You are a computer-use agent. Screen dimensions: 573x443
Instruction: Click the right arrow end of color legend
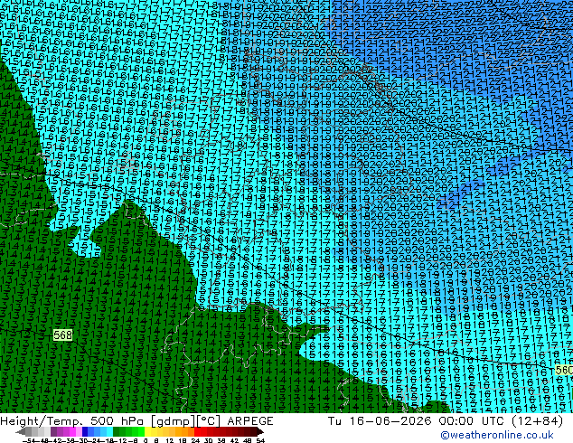[x=260, y=432]
